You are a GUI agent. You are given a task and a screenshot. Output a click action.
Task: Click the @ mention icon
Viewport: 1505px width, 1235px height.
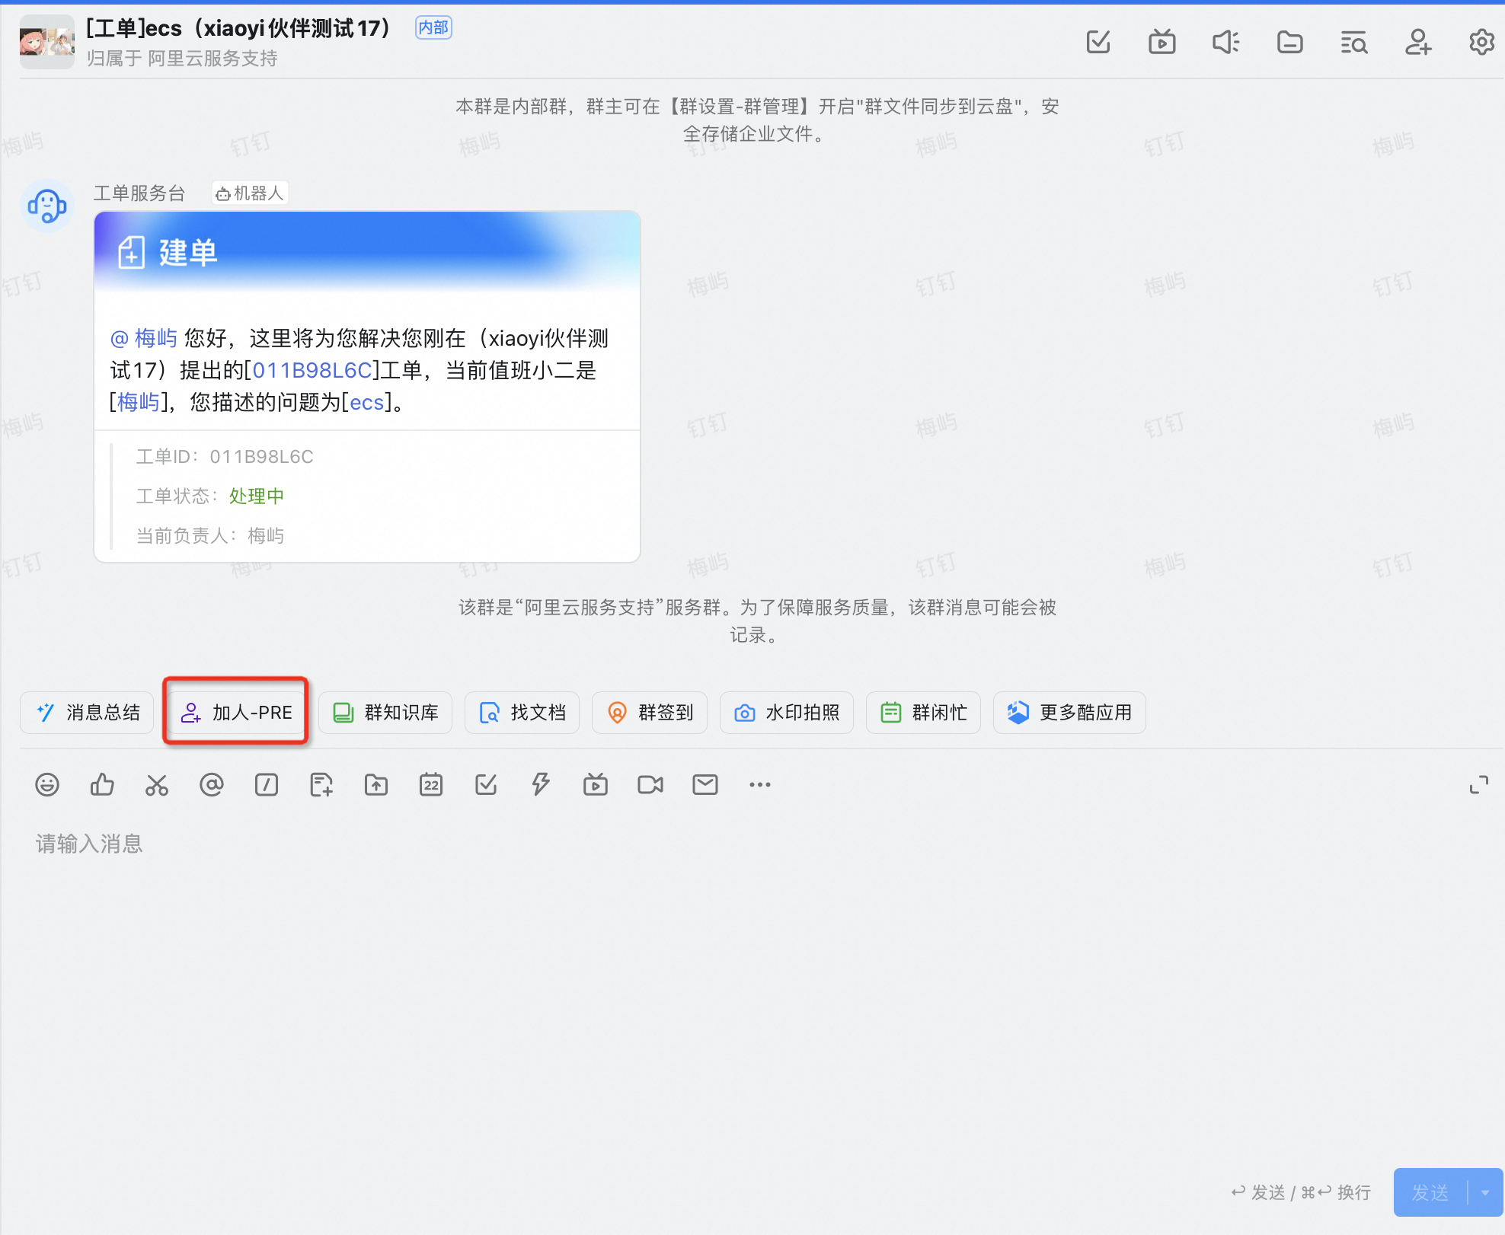point(212,784)
